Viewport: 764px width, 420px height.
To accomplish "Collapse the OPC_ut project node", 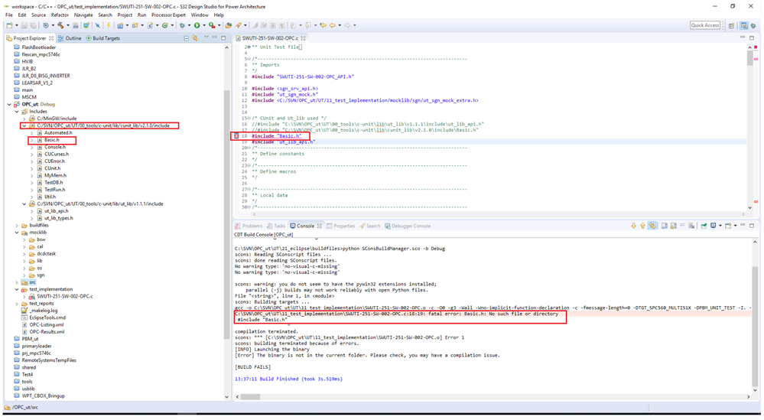I will (9, 104).
